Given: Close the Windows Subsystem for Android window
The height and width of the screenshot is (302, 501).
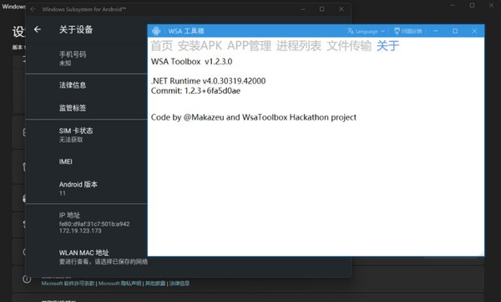Looking at the screenshot, I should click(x=342, y=9).
